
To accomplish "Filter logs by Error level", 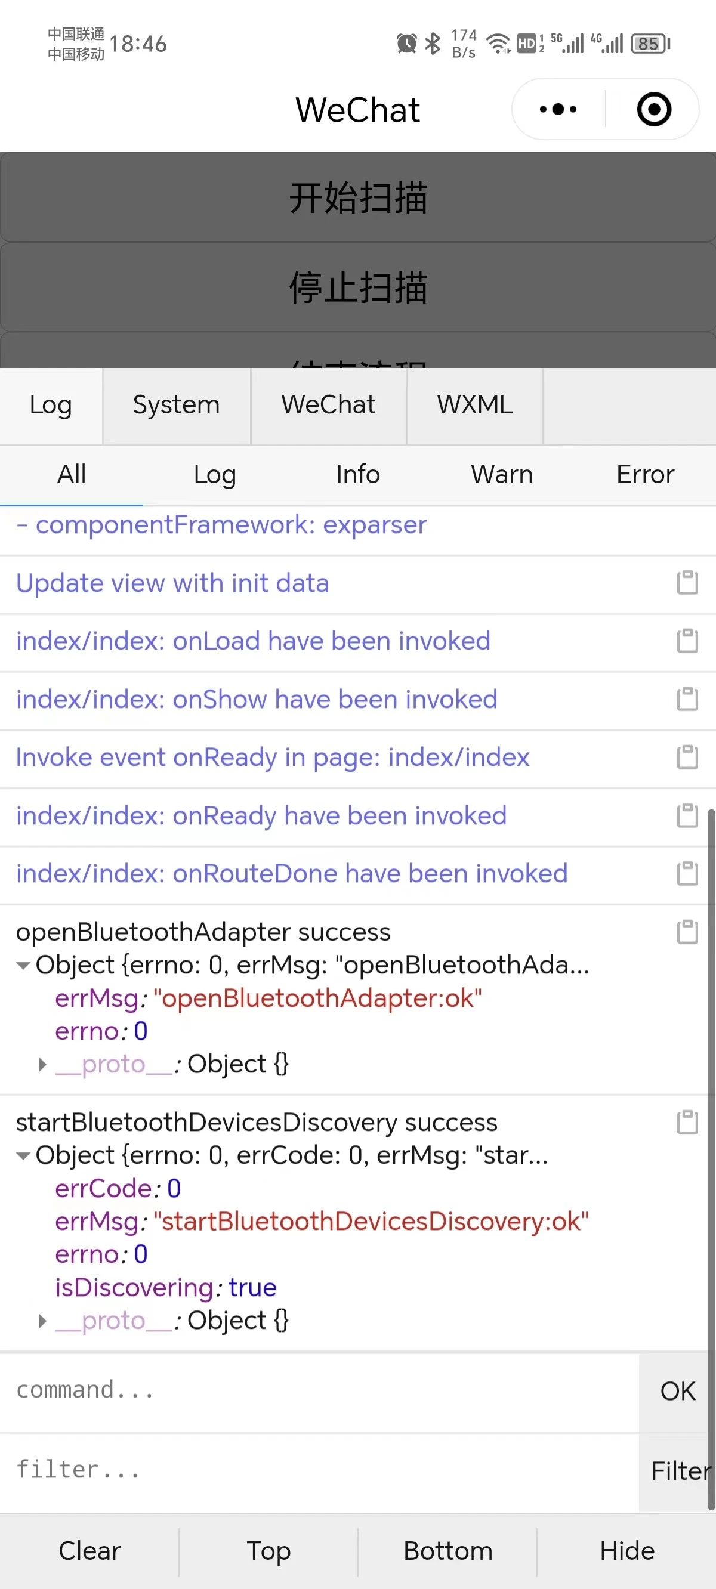I will pos(645,474).
